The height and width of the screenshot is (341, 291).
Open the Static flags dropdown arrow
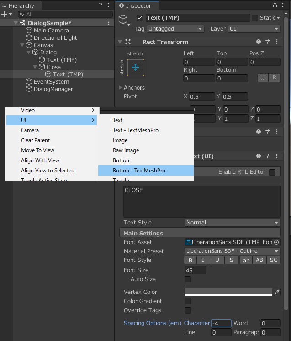coord(278,18)
